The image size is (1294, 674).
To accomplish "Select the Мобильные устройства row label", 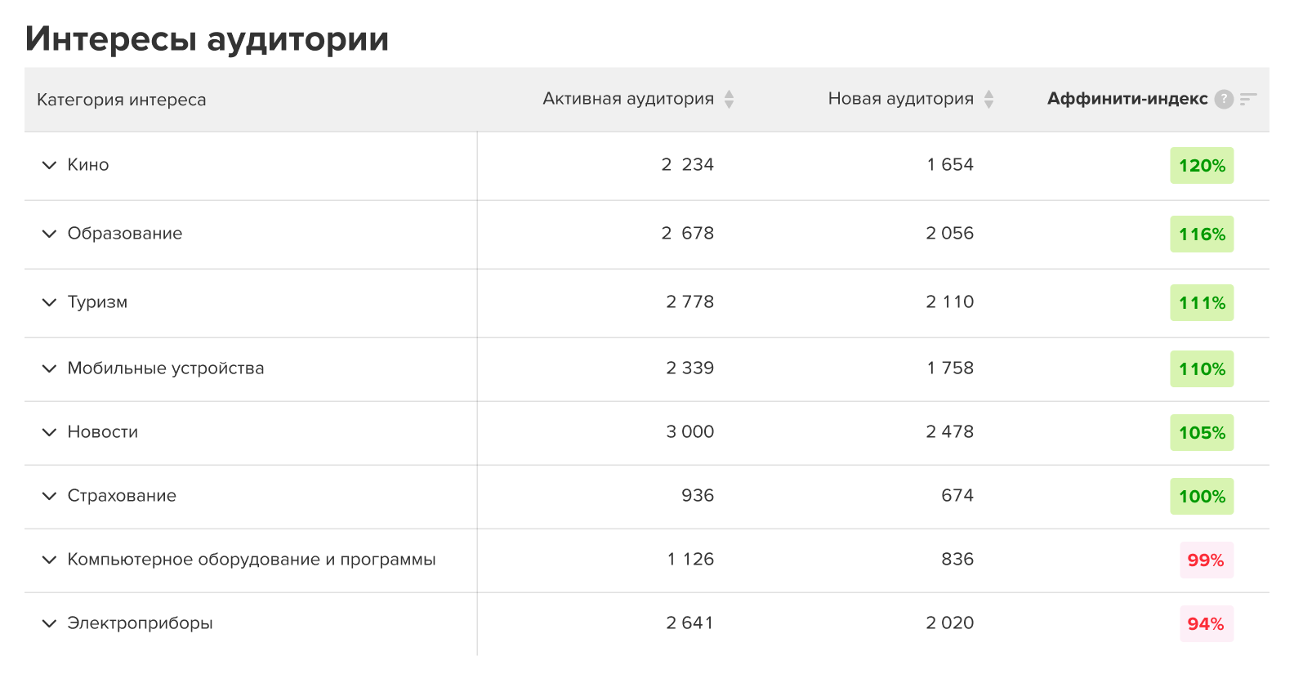I will click(x=166, y=368).
